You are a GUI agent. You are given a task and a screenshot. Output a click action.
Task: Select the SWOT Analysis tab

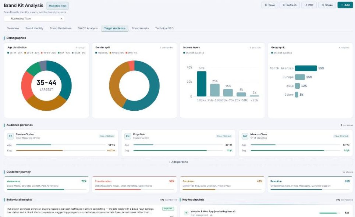(88, 28)
